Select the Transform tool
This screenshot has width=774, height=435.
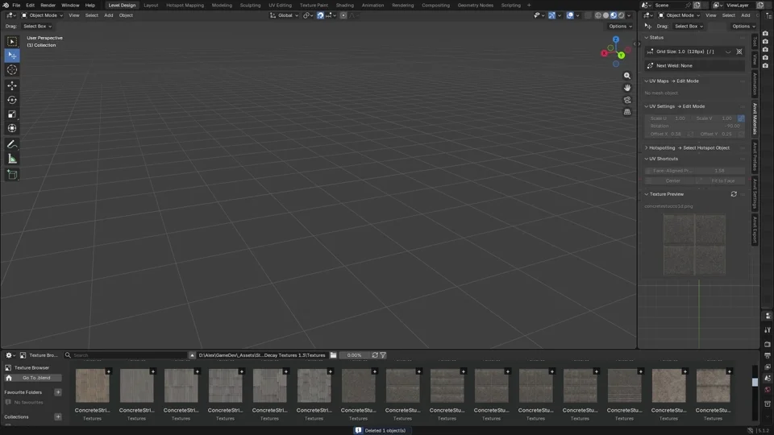(12, 129)
